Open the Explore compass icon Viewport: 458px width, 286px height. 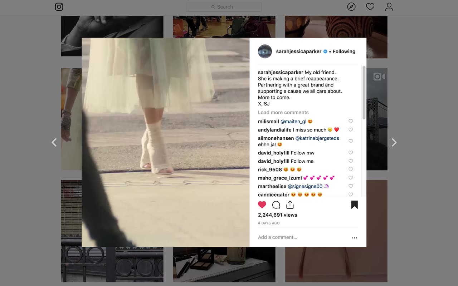[x=351, y=7]
